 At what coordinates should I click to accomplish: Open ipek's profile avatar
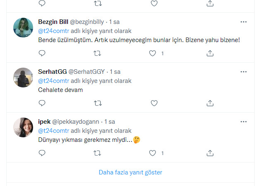coord(23,127)
